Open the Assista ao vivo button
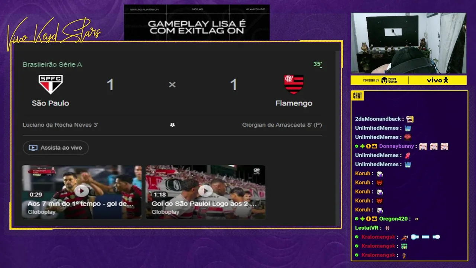This screenshot has height=268, width=476. pos(56,148)
